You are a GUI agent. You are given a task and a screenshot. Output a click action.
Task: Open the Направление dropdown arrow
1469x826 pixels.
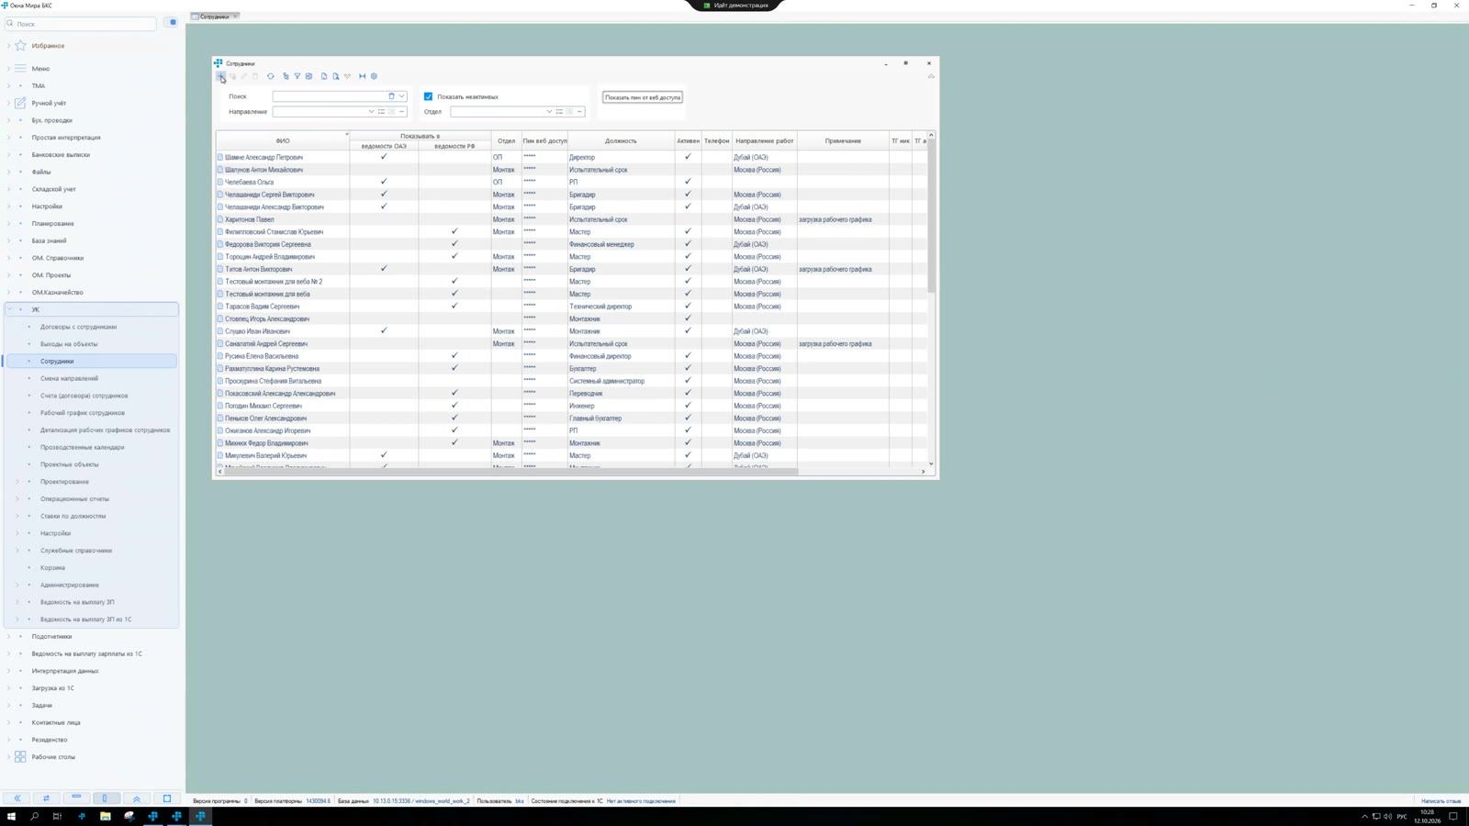point(371,112)
